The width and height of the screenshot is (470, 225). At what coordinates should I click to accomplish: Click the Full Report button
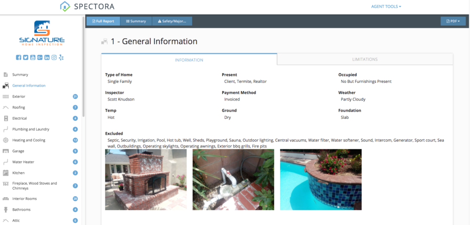tap(103, 21)
